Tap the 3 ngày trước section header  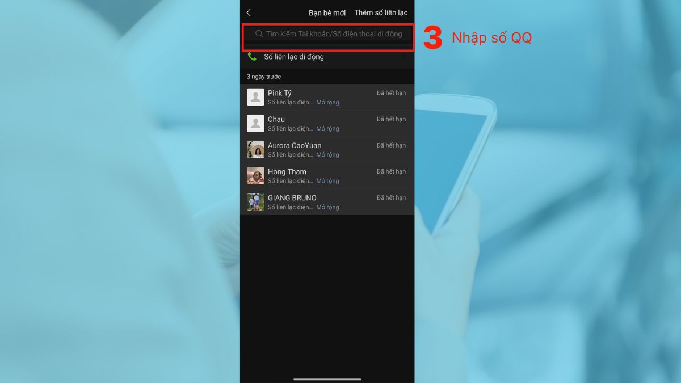click(264, 77)
